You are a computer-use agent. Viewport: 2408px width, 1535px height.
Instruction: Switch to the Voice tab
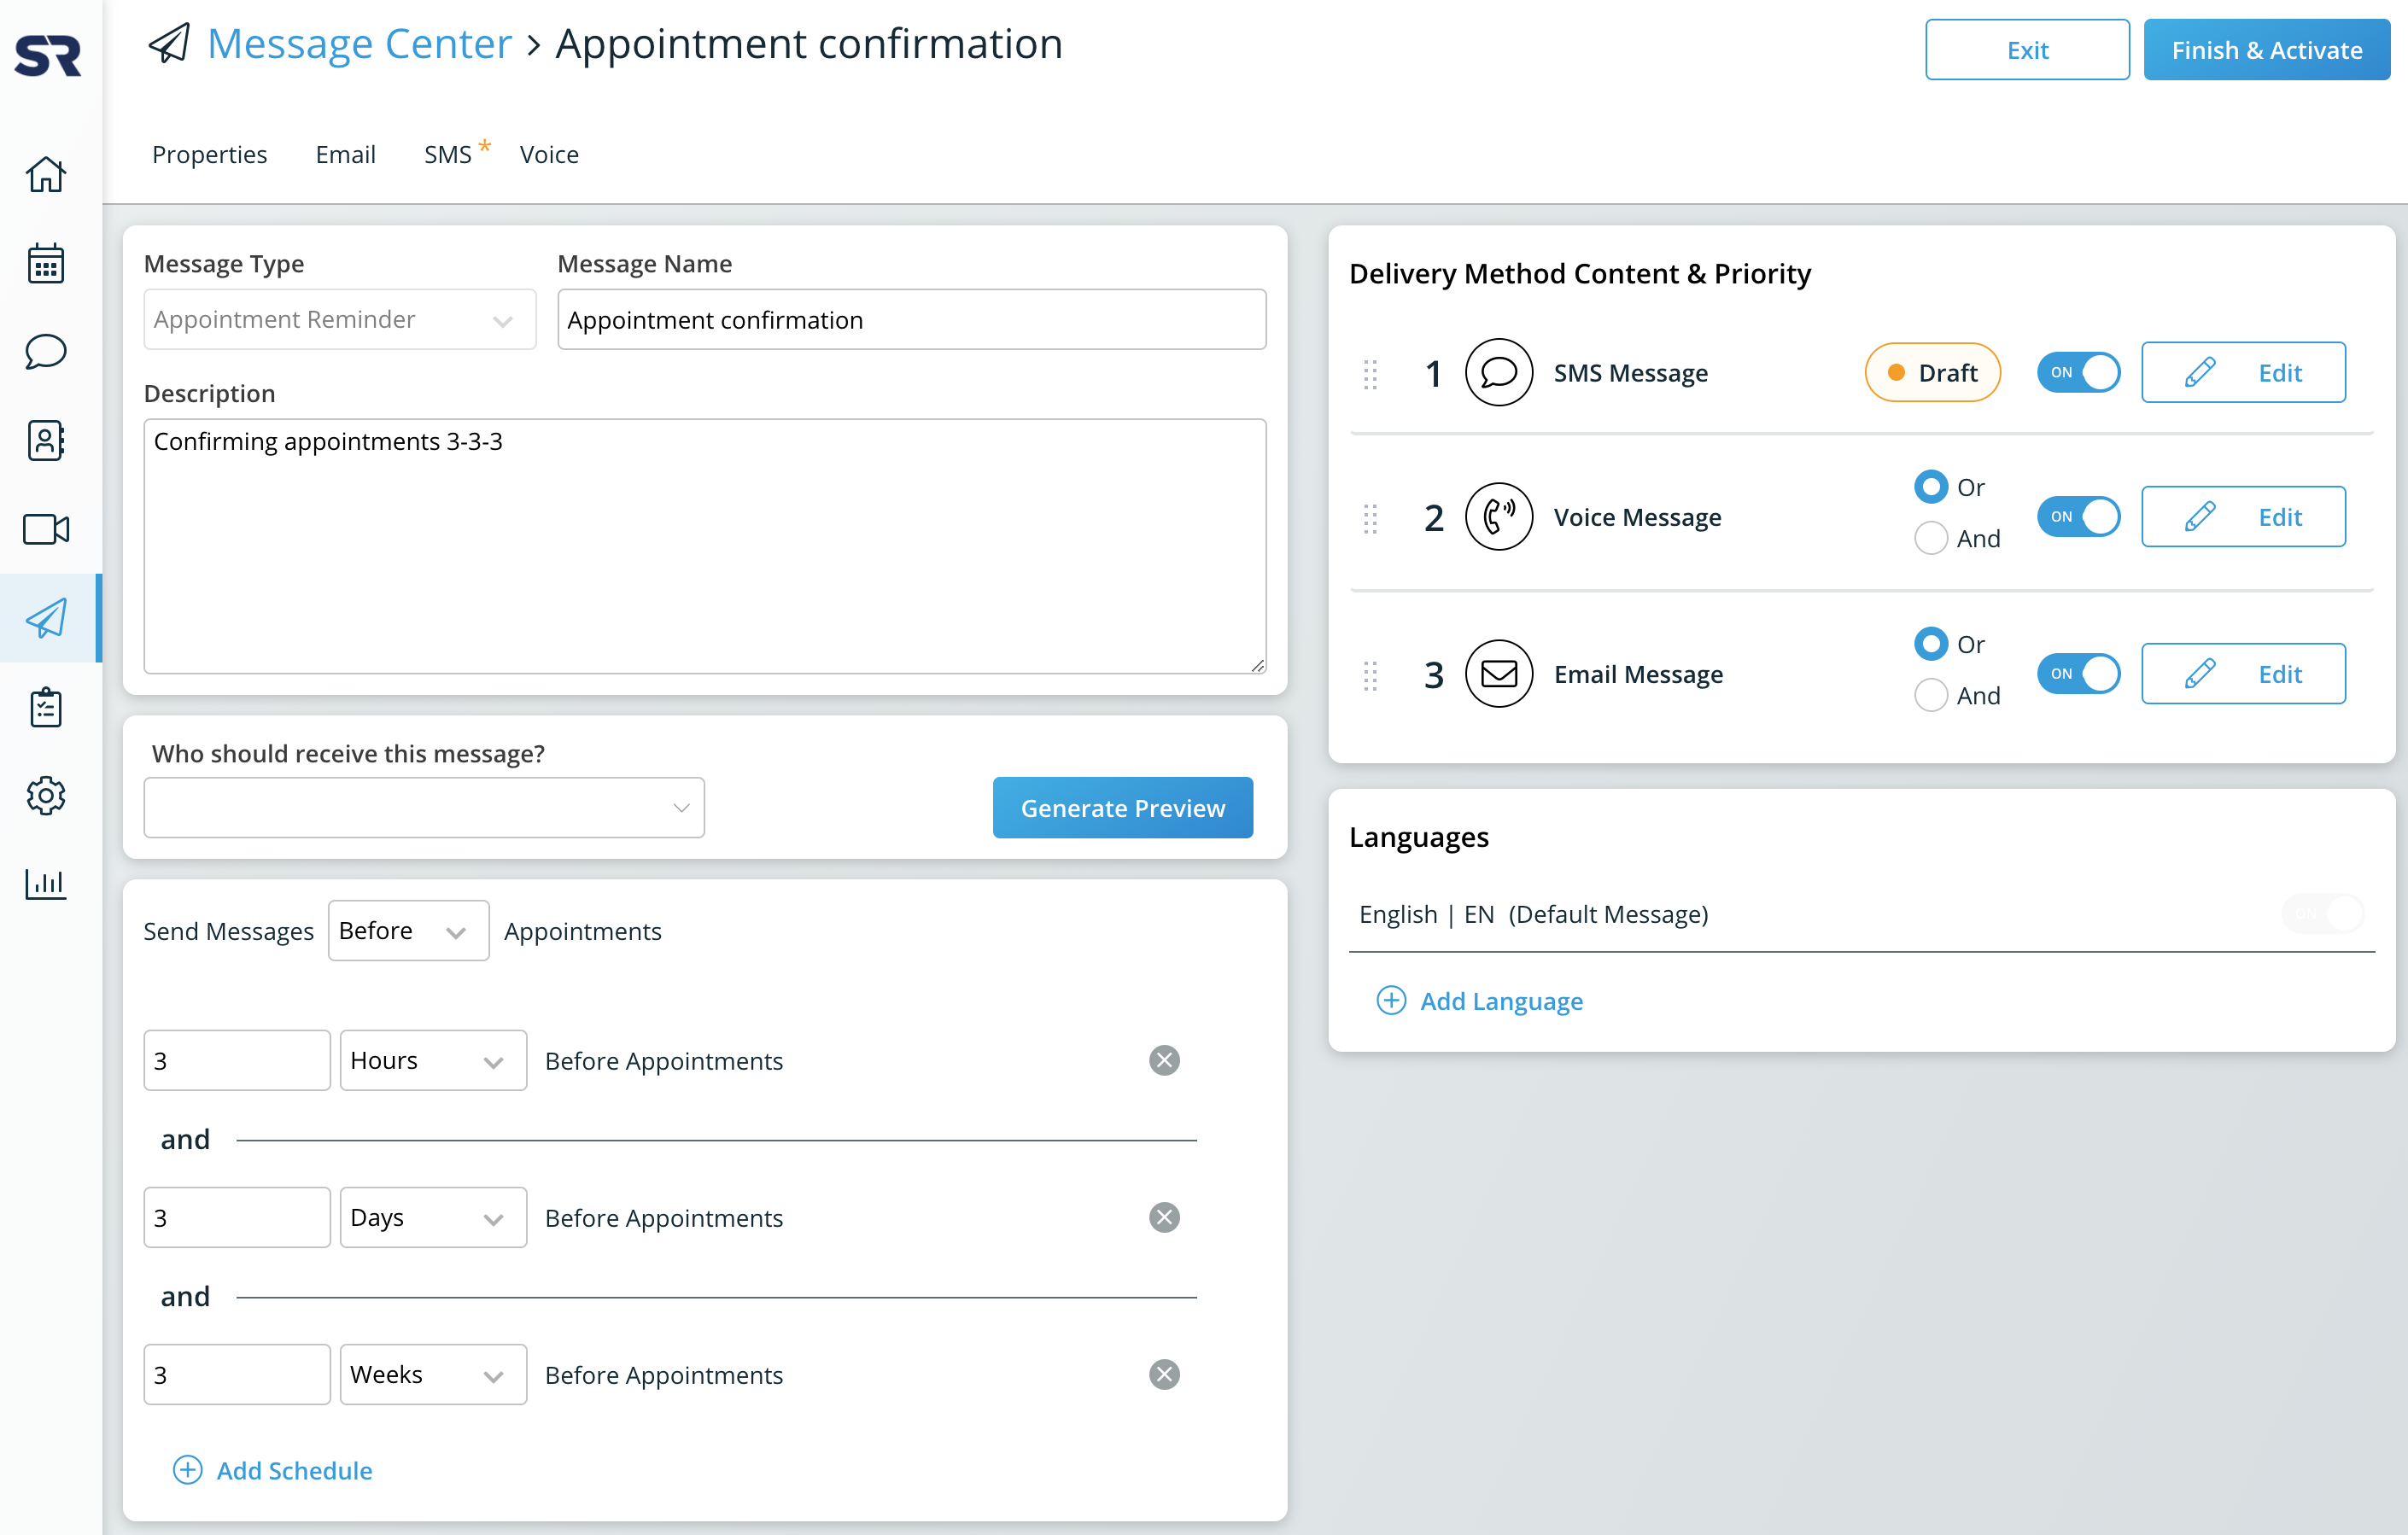tap(549, 154)
